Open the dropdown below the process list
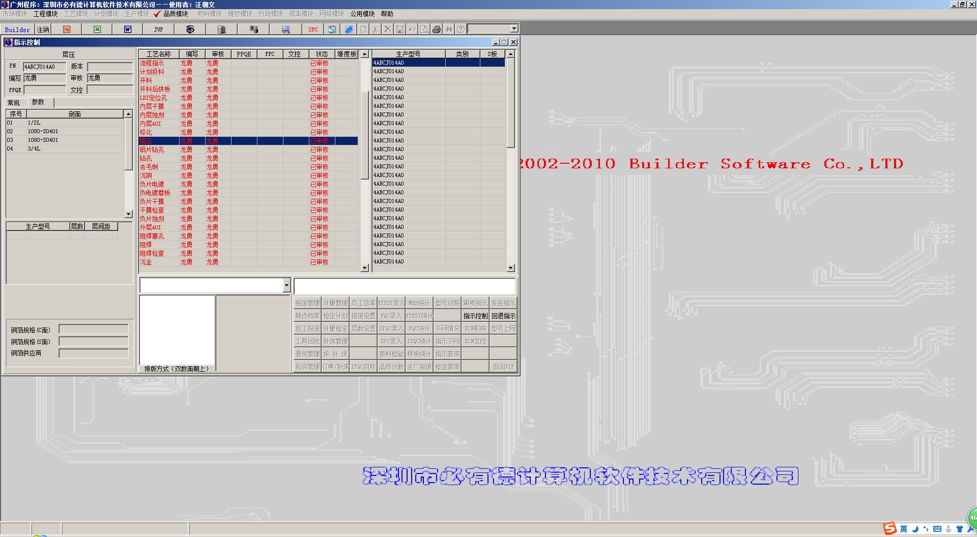 coord(286,286)
